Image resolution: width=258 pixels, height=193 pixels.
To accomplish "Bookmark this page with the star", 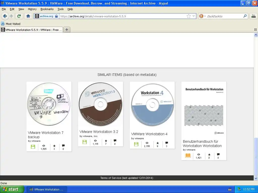I will click(x=188, y=16).
